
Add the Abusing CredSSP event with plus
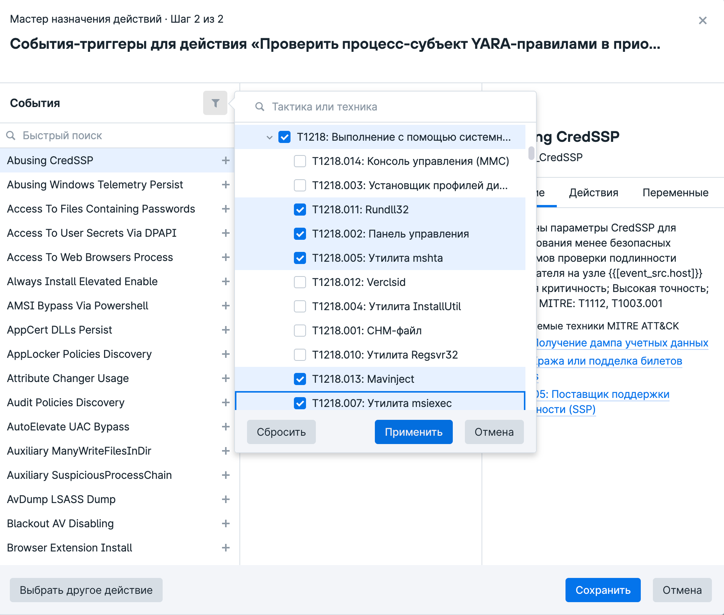pos(226,160)
